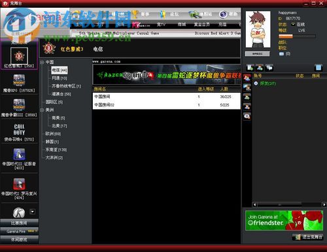Open the 比赛房间 sidebar section
327x252 pixels.
[x=19, y=223]
